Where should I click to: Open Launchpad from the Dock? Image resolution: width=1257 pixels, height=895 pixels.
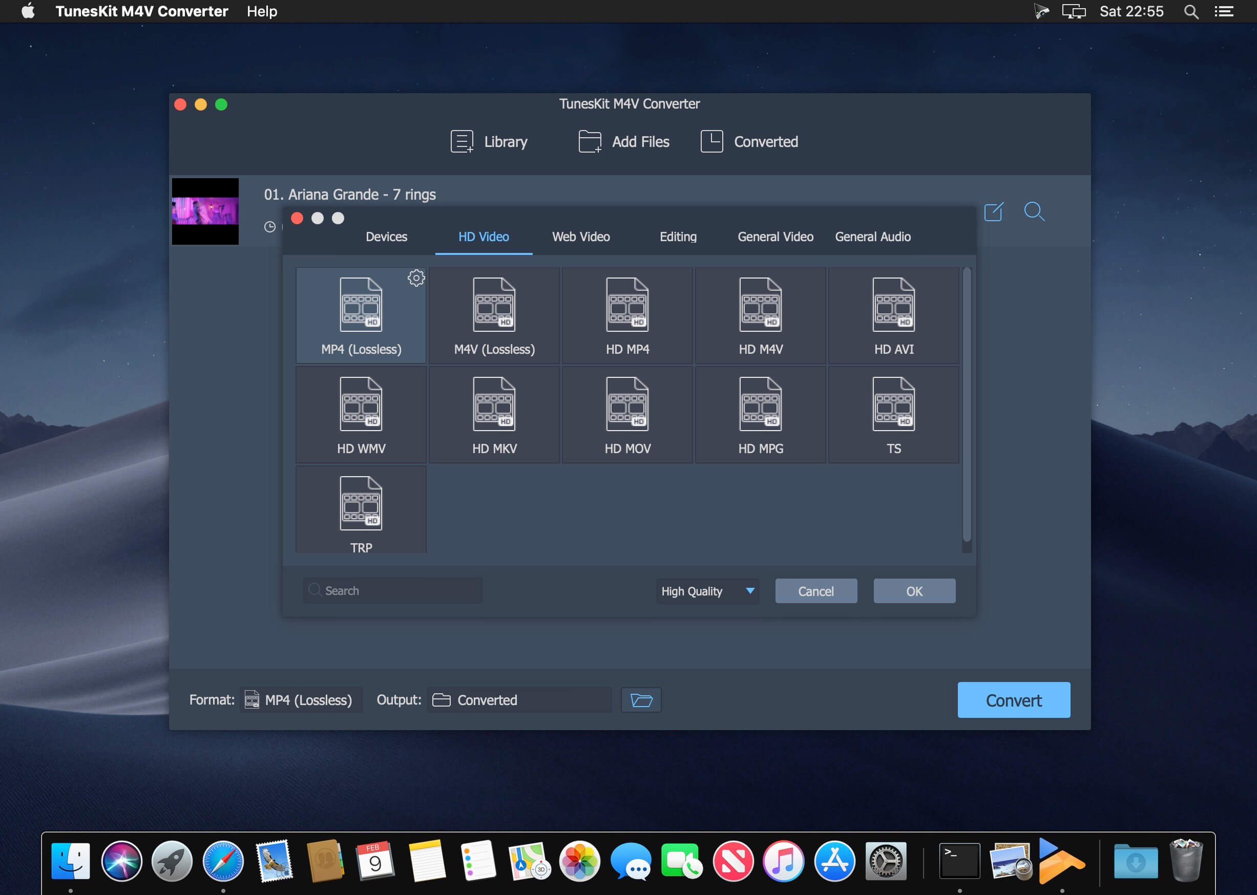172,860
